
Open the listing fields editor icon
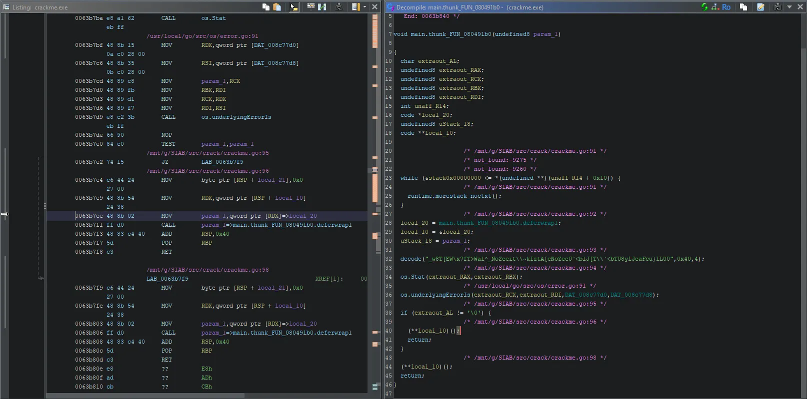pyautogui.click(x=310, y=7)
